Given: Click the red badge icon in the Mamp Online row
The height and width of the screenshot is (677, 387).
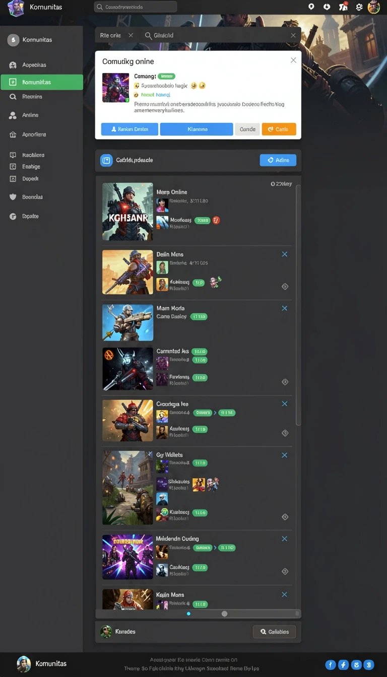Looking at the screenshot, I should pos(216,220).
